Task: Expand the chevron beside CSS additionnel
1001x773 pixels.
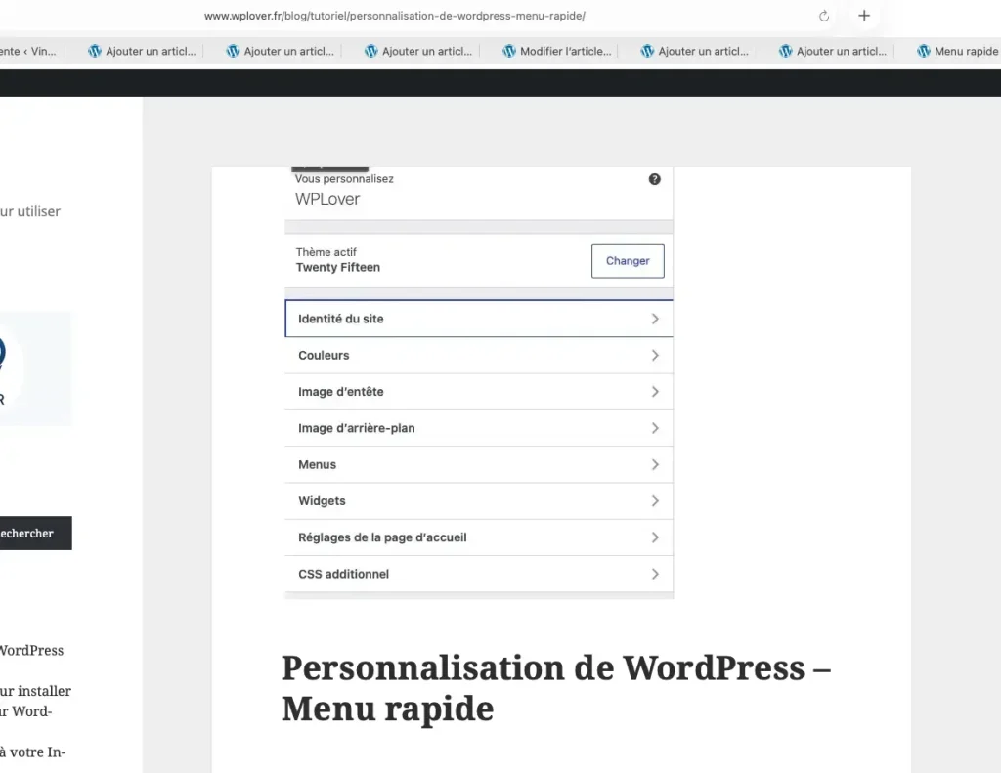Action: (x=655, y=574)
